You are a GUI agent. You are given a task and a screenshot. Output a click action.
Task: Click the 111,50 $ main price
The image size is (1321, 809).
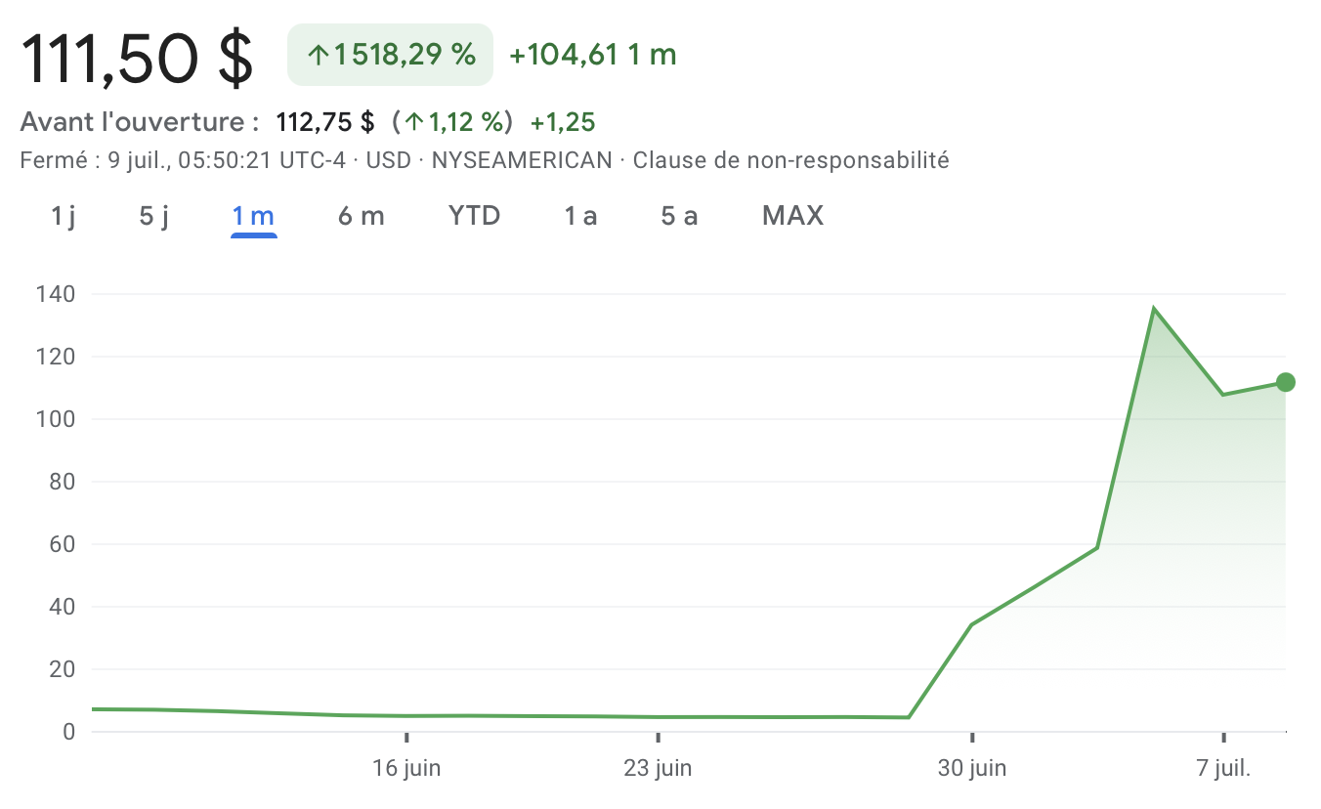point(137,57)
